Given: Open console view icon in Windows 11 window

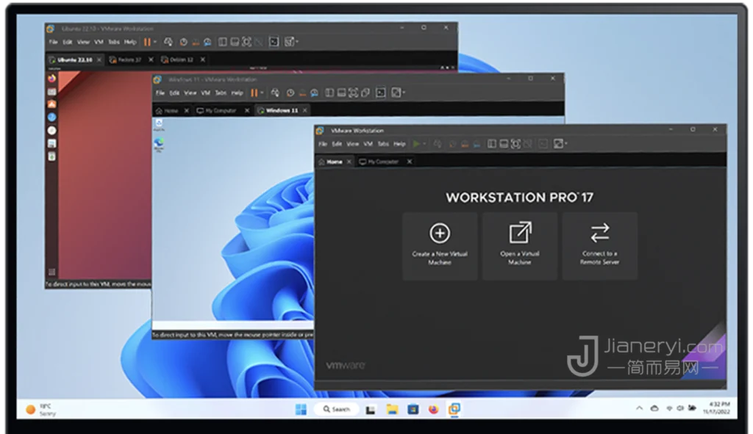Looking at the screenshot, I should pos(381,93).
